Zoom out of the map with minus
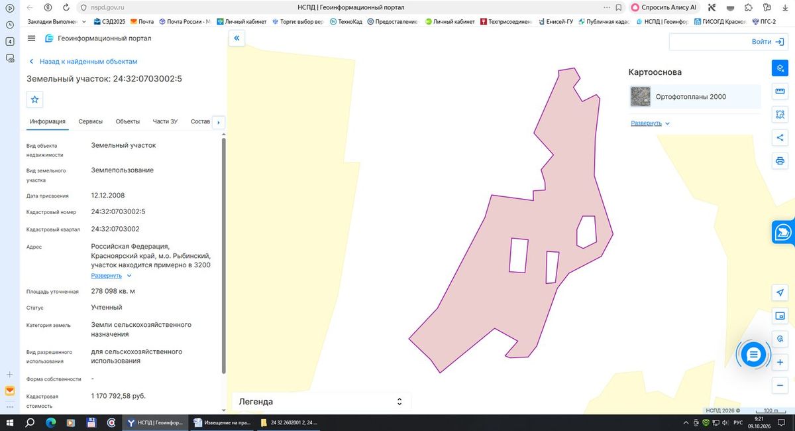The width and height of the screenshot is (795, 431). click(x=780, y=386)
